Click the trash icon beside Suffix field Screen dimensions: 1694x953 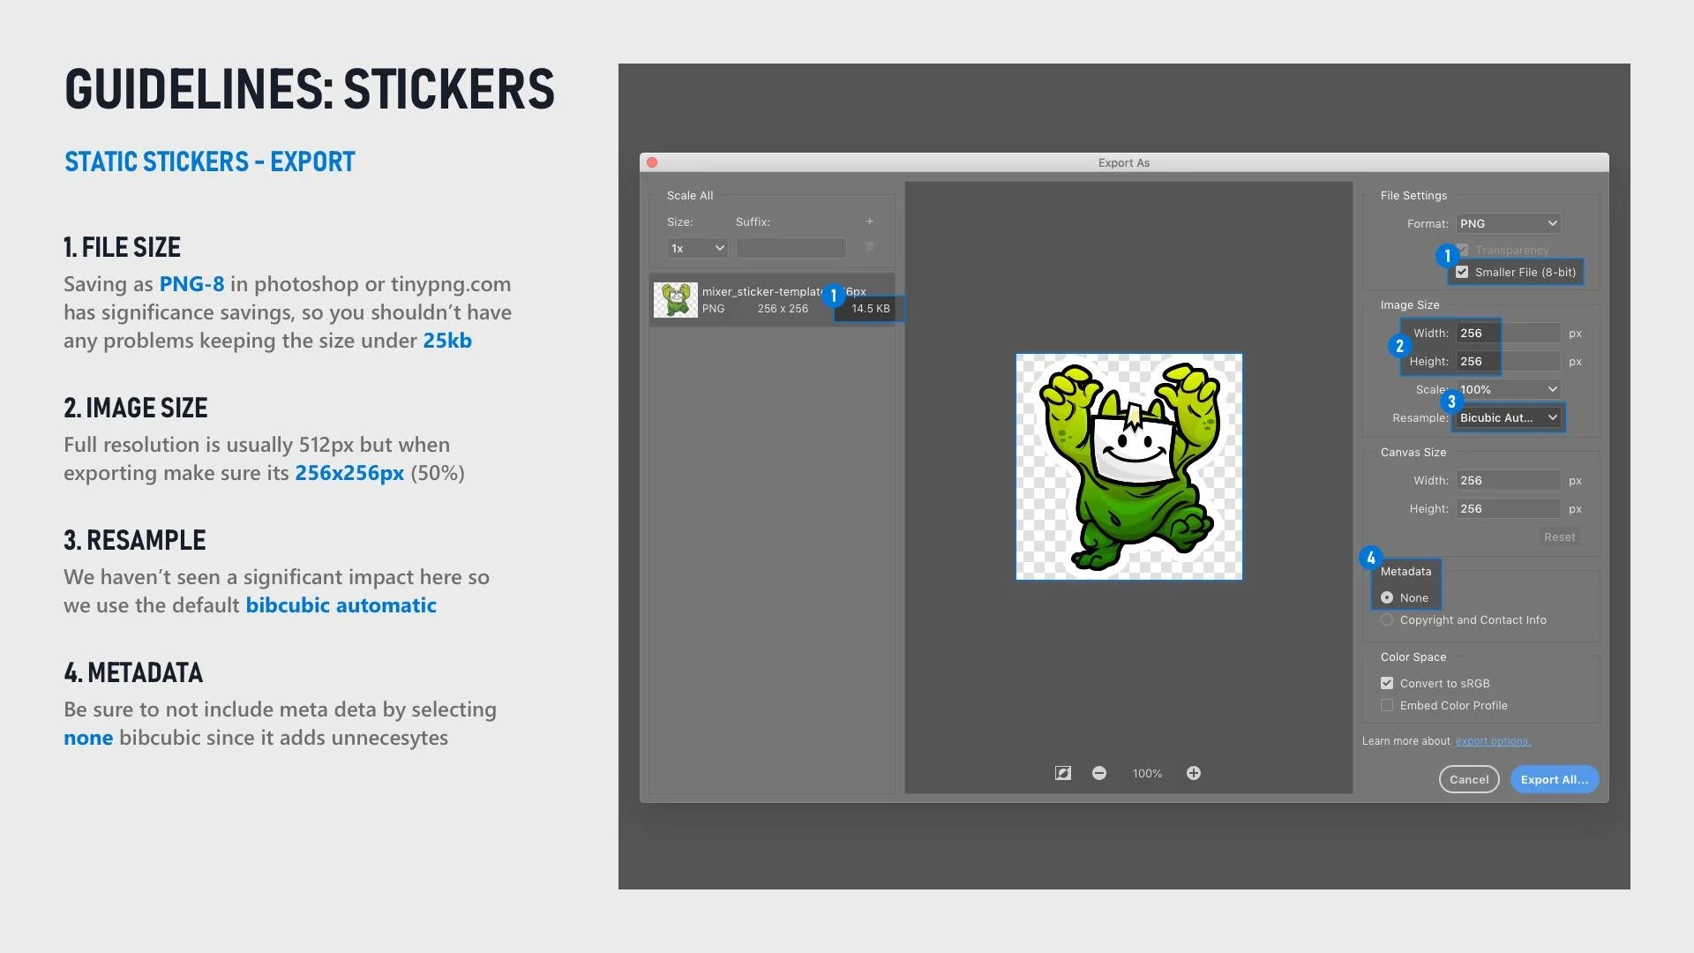869,247
